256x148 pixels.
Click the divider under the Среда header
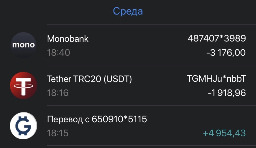151,25
